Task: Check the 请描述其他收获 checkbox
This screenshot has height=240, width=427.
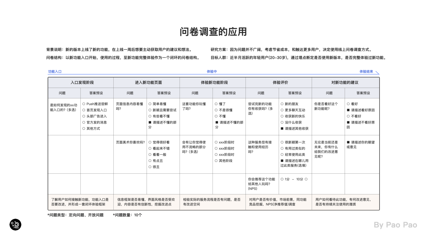Action: [x=282, y=129]
